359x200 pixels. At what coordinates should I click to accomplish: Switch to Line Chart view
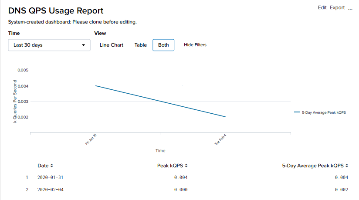click(x=112, y=45)
